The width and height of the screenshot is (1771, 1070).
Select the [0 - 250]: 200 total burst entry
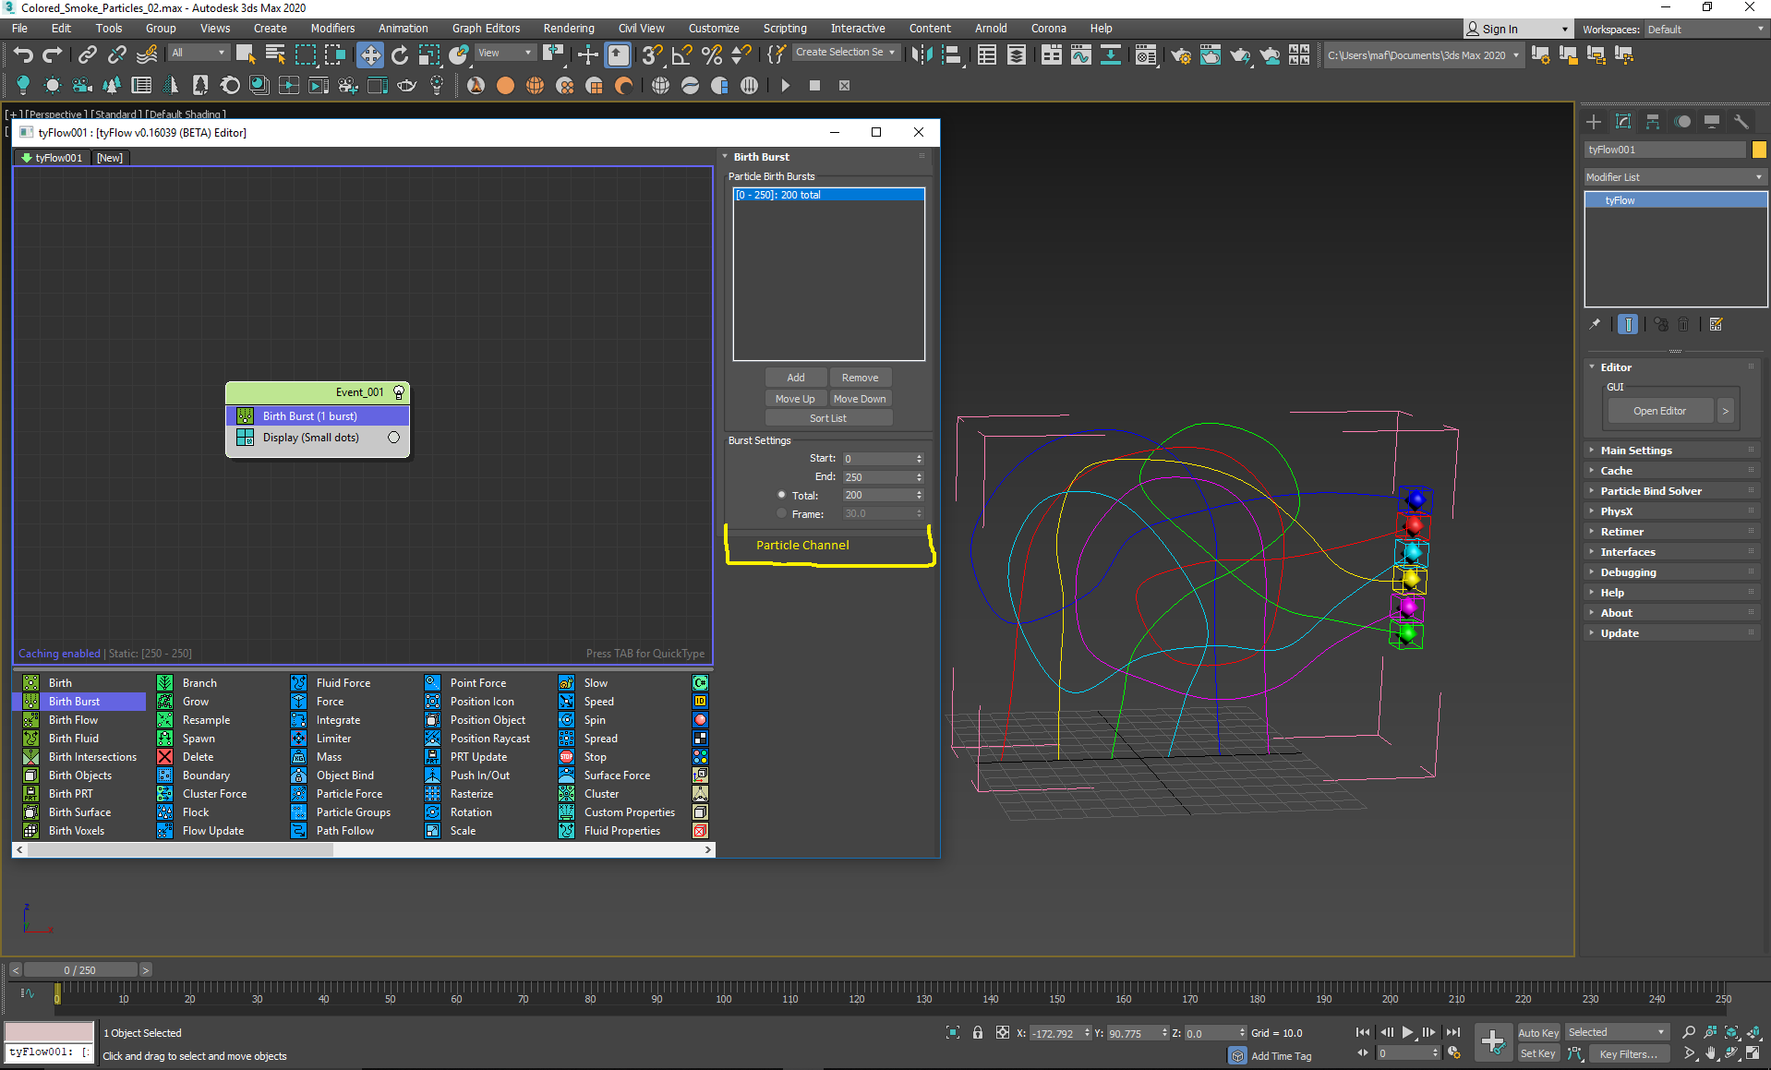[x=828, y=195]
